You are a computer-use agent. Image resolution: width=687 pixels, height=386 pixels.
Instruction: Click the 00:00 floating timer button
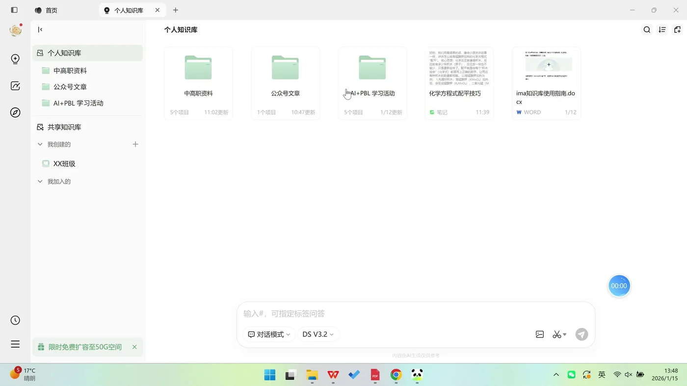click(x=619, y=286)
